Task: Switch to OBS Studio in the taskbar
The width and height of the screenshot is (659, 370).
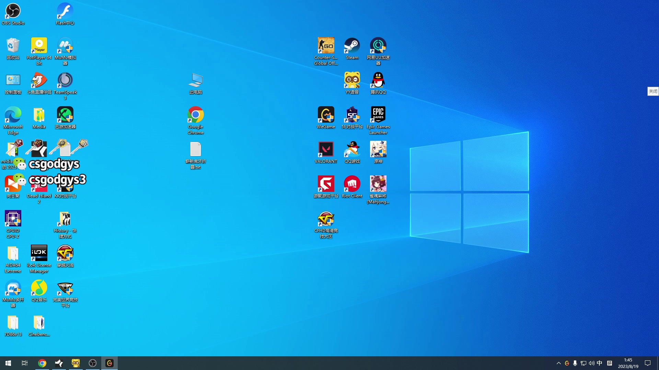Action: [x=93, y=363]
